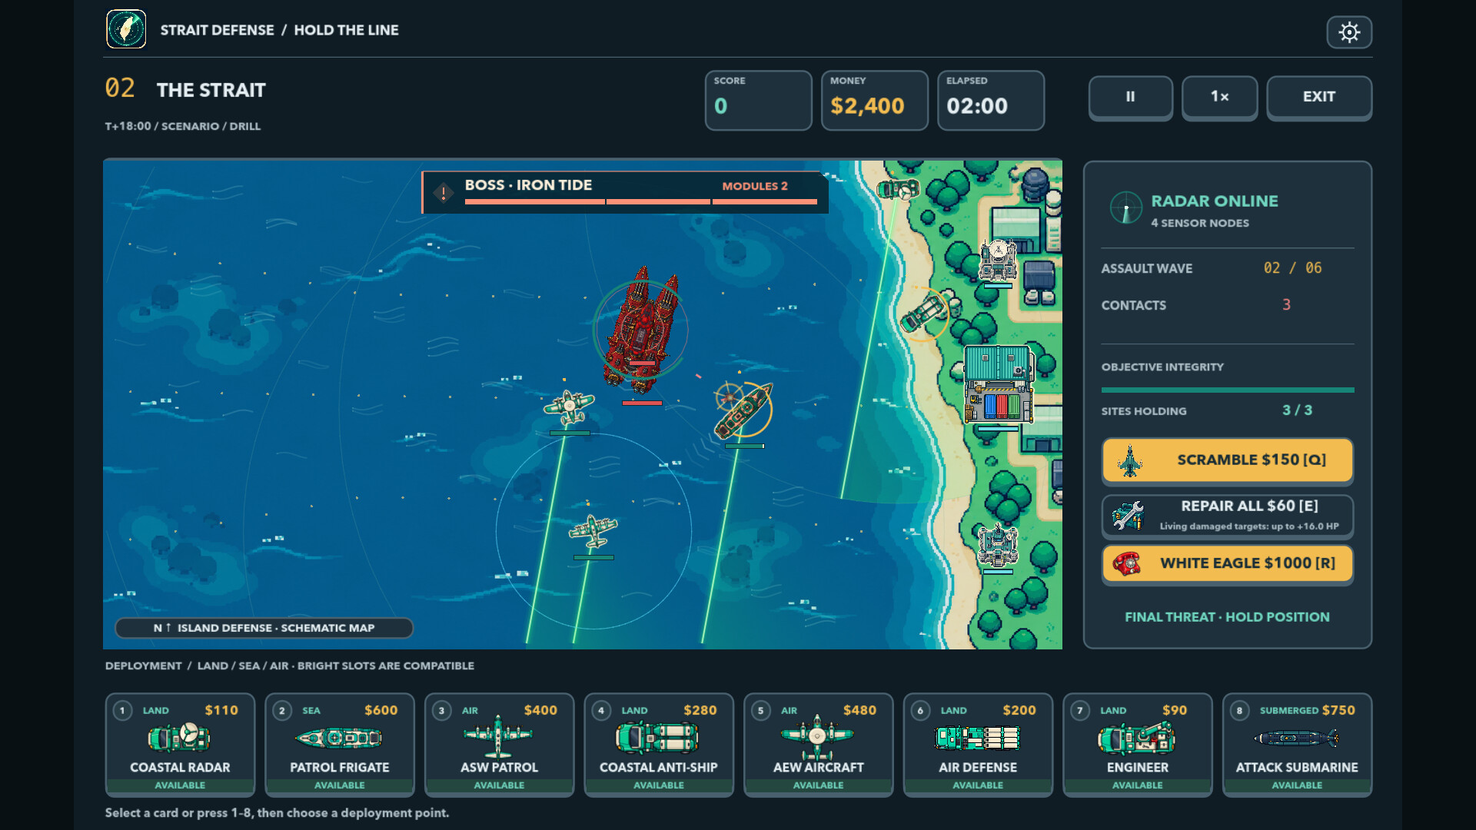Click the northern radar station building
Image resolution: width=1476 pixels, height=830 pixels.
click(998, 261)
